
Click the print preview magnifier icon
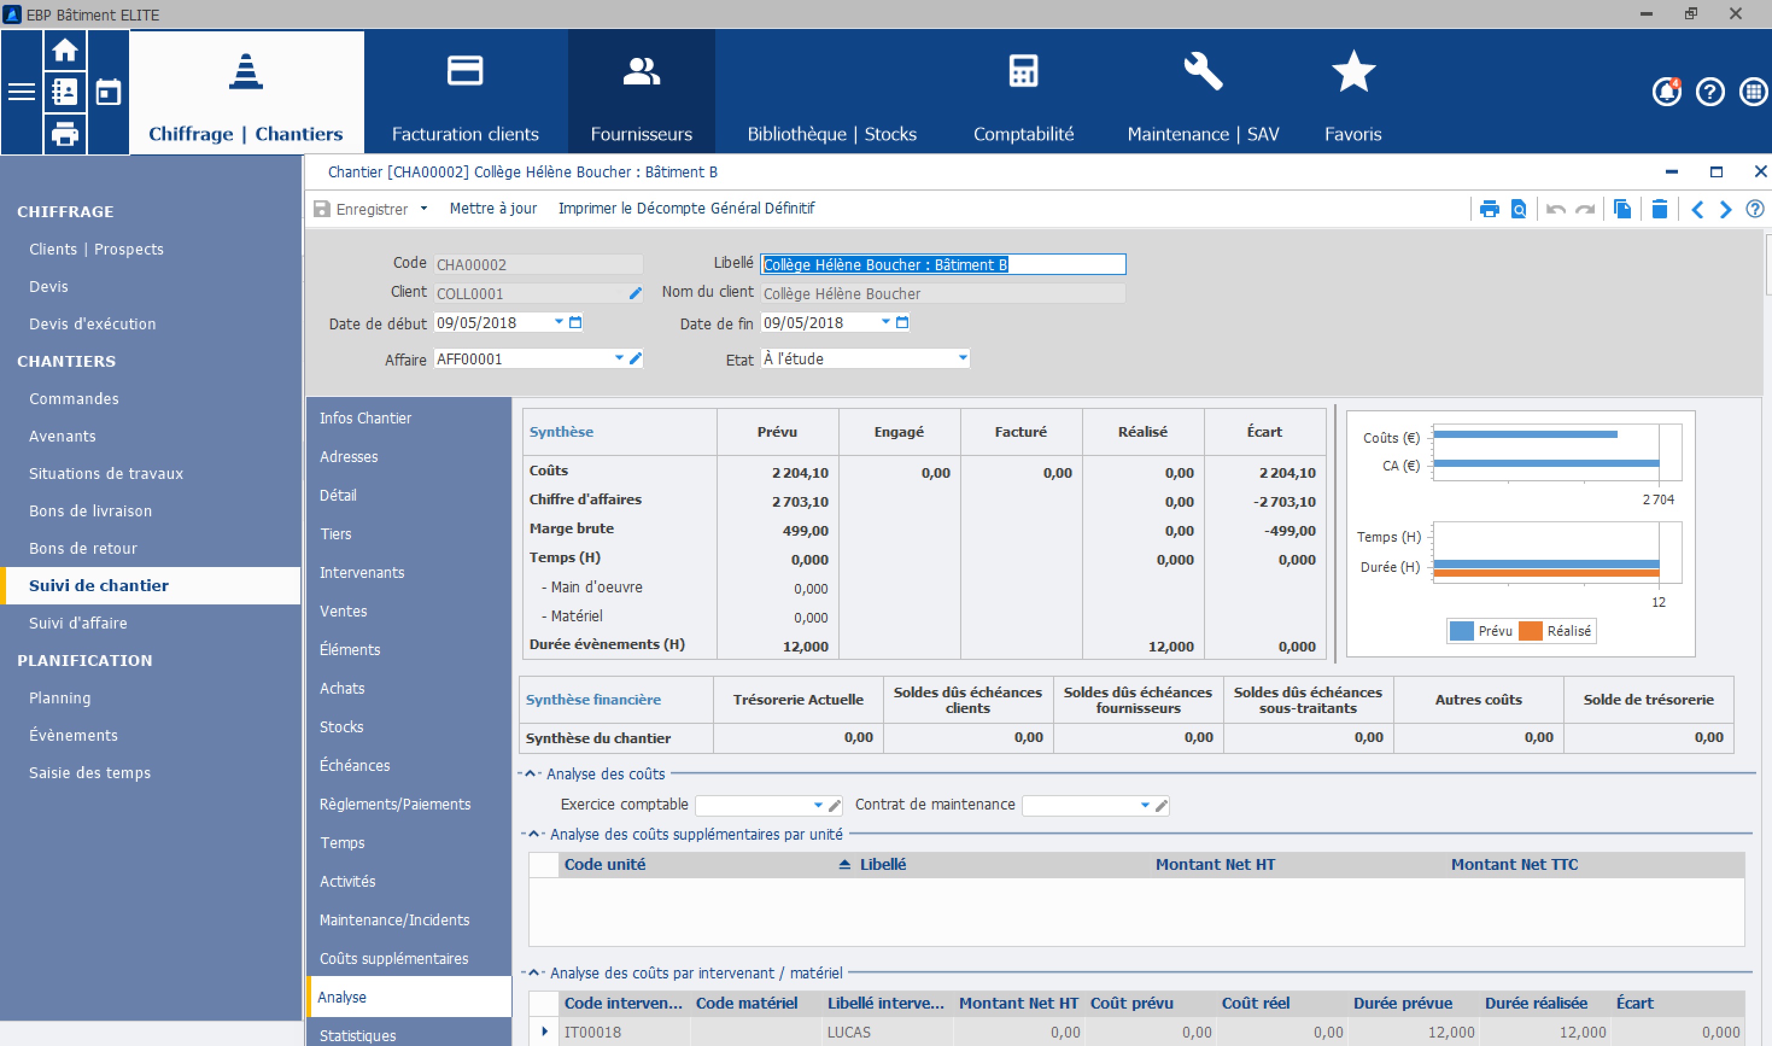1518,209
